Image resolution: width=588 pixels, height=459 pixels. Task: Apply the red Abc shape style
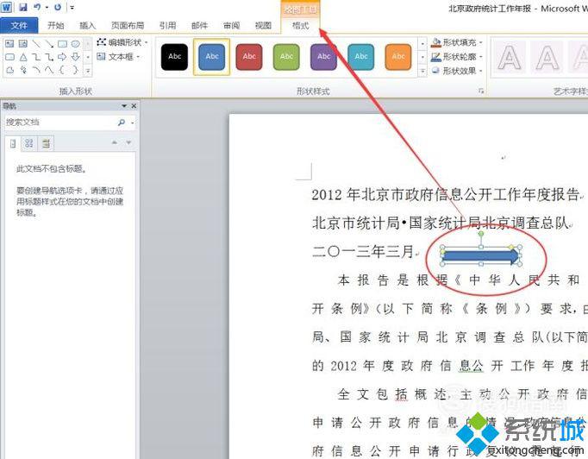click(x=249, y=57)
